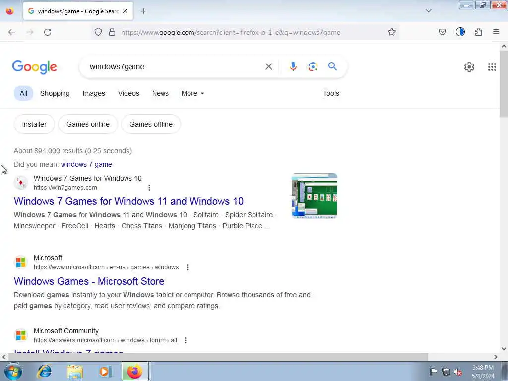The width and height of the screenshot is (508, 381).
Task: Open the three-dot menu for win7games.com result
Action: 149,188
